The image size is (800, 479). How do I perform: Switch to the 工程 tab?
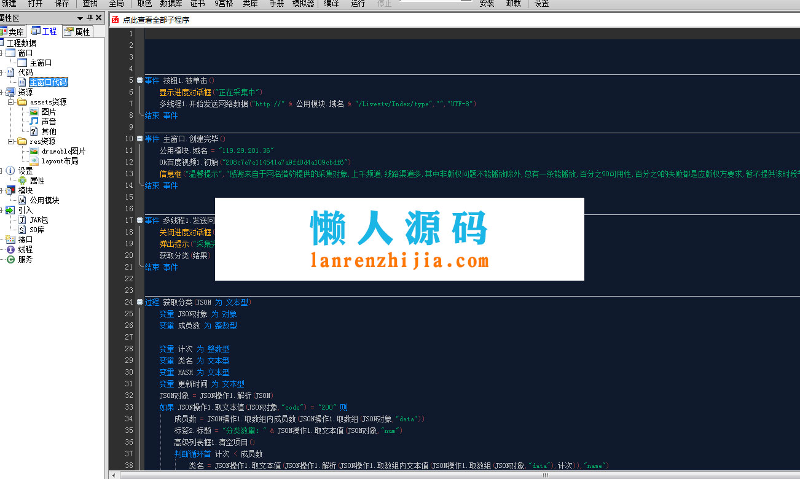click(44, 31)
